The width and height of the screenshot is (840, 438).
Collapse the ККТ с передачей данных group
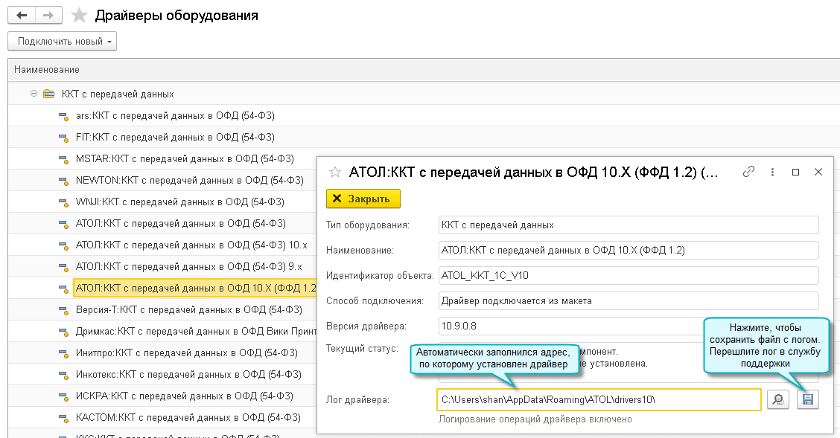[x=34, y=94]
